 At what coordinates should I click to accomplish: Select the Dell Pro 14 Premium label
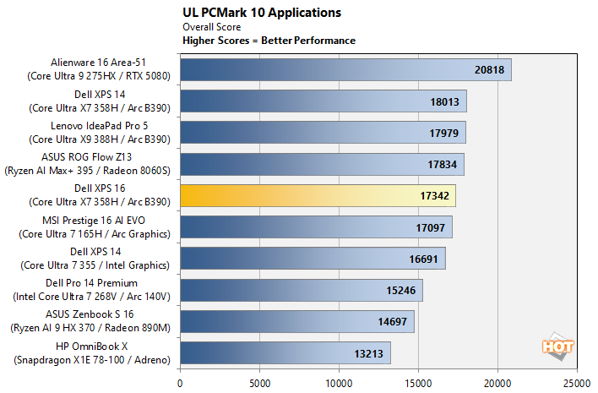point(91,283)
